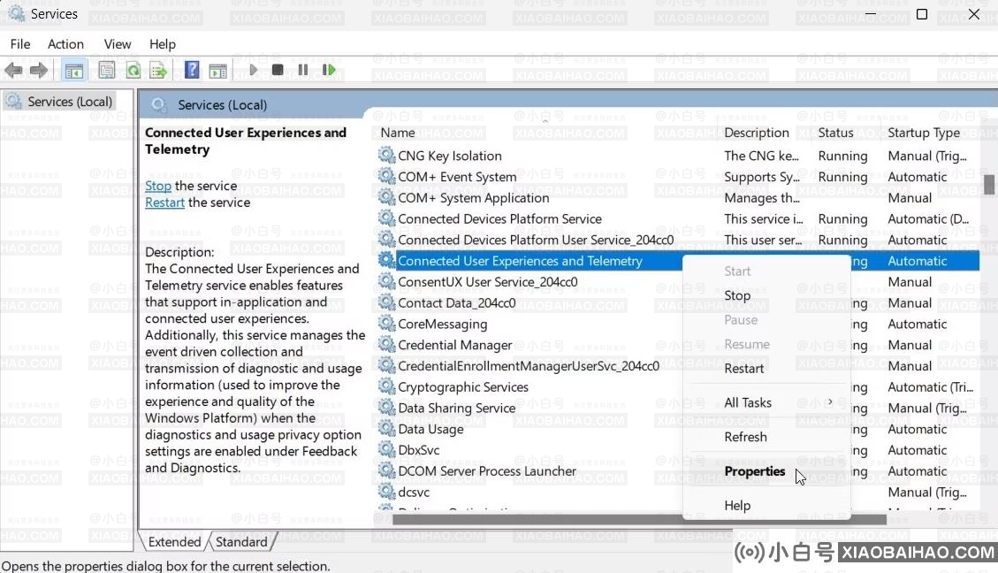Open the View menu
This screenshot has height=573, width=998.
pos(117,44)
